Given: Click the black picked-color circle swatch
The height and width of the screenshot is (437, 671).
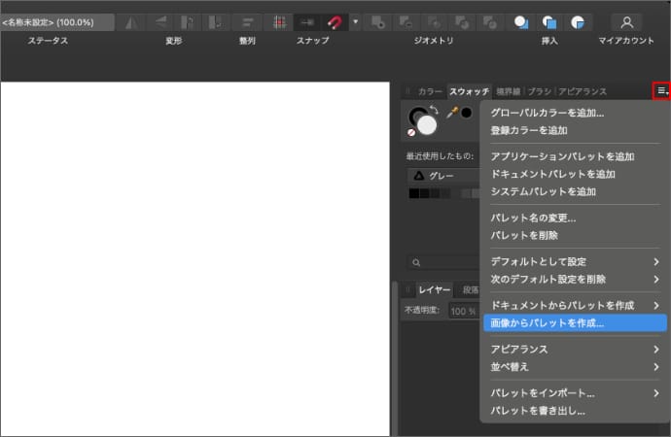Looking at the screenshot, I should point(467,113).
